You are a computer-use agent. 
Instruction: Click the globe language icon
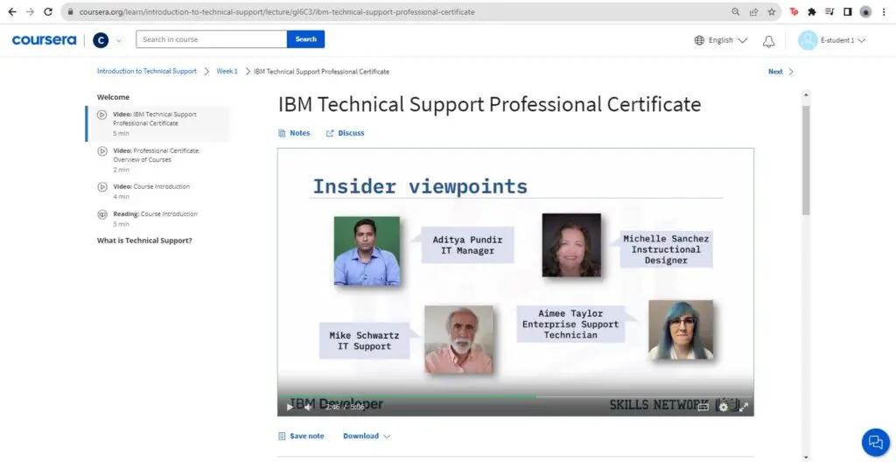(x=699, y=40)
